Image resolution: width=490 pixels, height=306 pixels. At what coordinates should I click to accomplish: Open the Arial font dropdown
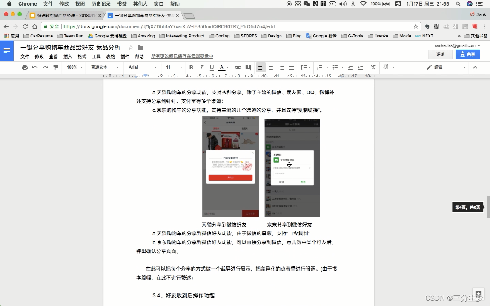click(143, 67)
